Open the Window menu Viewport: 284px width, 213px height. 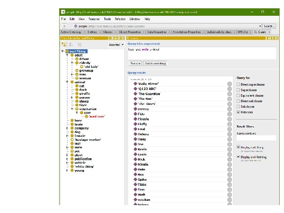pyautogui.click(x=135, y=19)
